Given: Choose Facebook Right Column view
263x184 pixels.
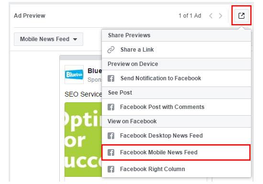Looking at the screenshot, I should tap(176, 169).
